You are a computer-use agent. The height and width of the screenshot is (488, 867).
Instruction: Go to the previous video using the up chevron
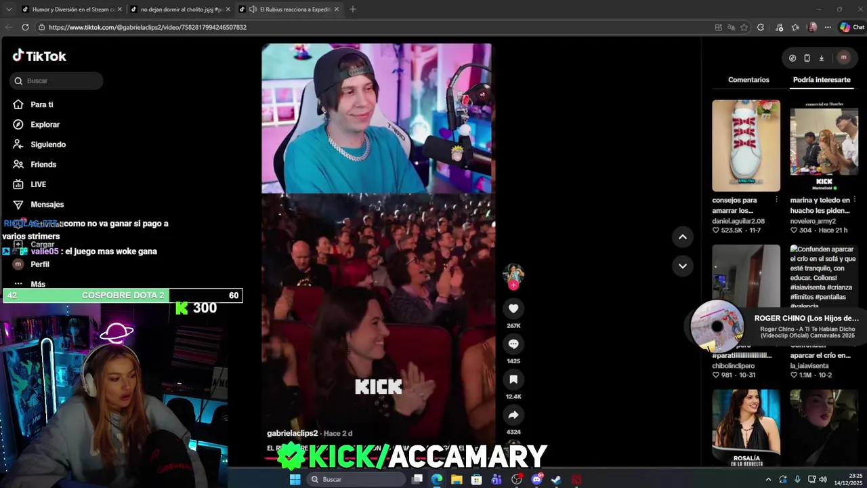click(x=683, y=237)
